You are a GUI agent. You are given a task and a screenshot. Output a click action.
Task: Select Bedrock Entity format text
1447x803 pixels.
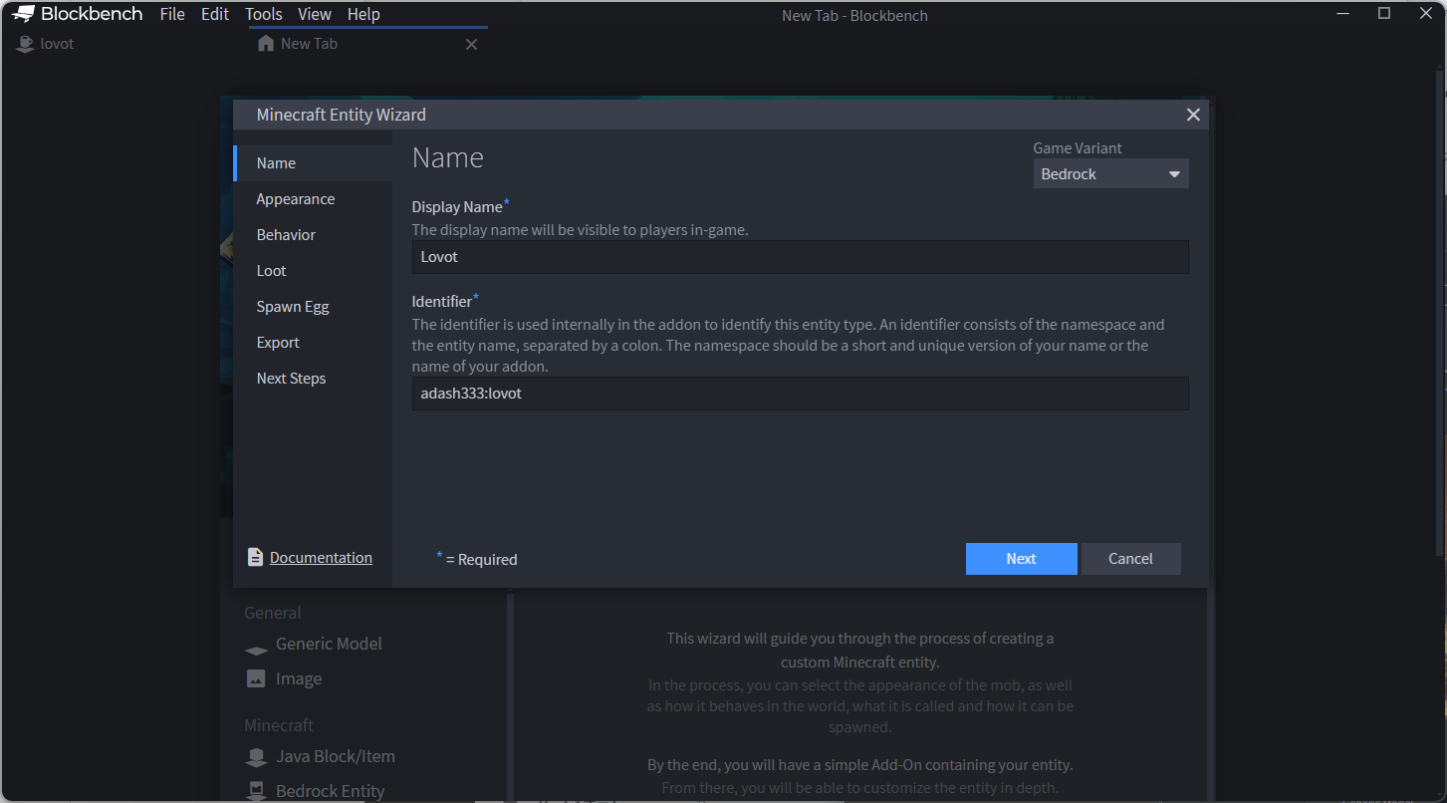[x=330, y=791]
